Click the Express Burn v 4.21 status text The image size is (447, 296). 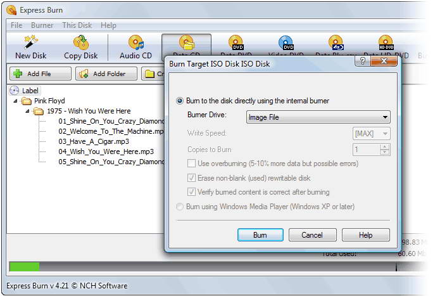click(66, 286)
